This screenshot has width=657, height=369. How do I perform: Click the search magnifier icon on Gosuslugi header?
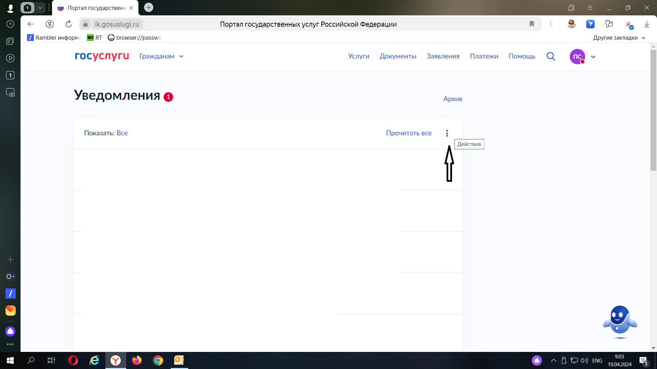tap(551, 56)
